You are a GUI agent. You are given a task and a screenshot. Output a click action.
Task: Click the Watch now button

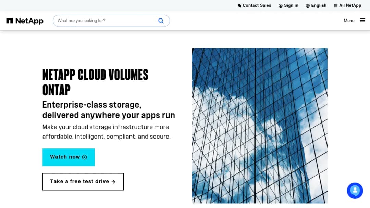pyautogui.click(x=69, y=157)
